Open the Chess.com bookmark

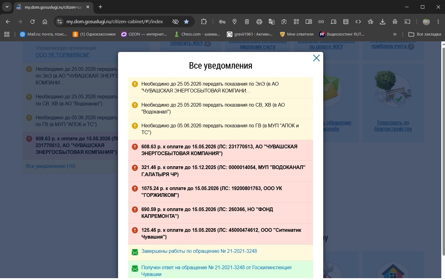197,34
